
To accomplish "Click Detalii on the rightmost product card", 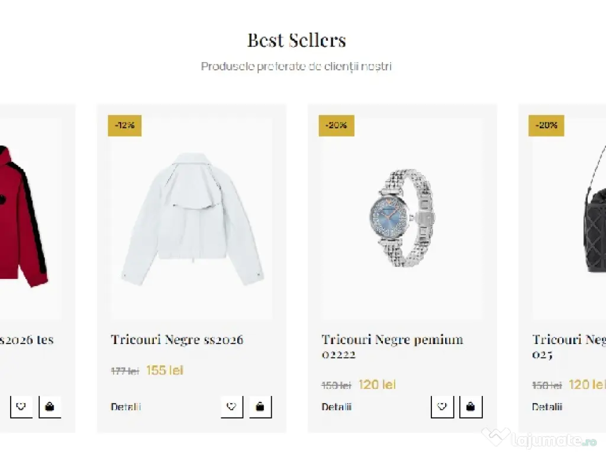I will coord(547,407).
